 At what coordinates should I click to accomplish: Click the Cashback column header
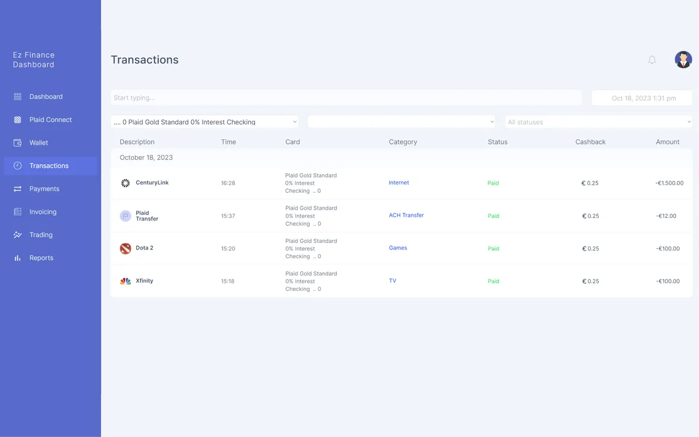pyautogui.click(x=591, y=142)
